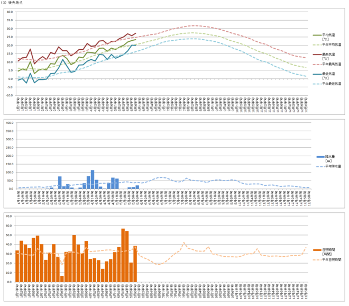Click the peak of dashed pink normal-high curve
The height and width of the screenshot is (306, 349).
[x=194, y=25]
